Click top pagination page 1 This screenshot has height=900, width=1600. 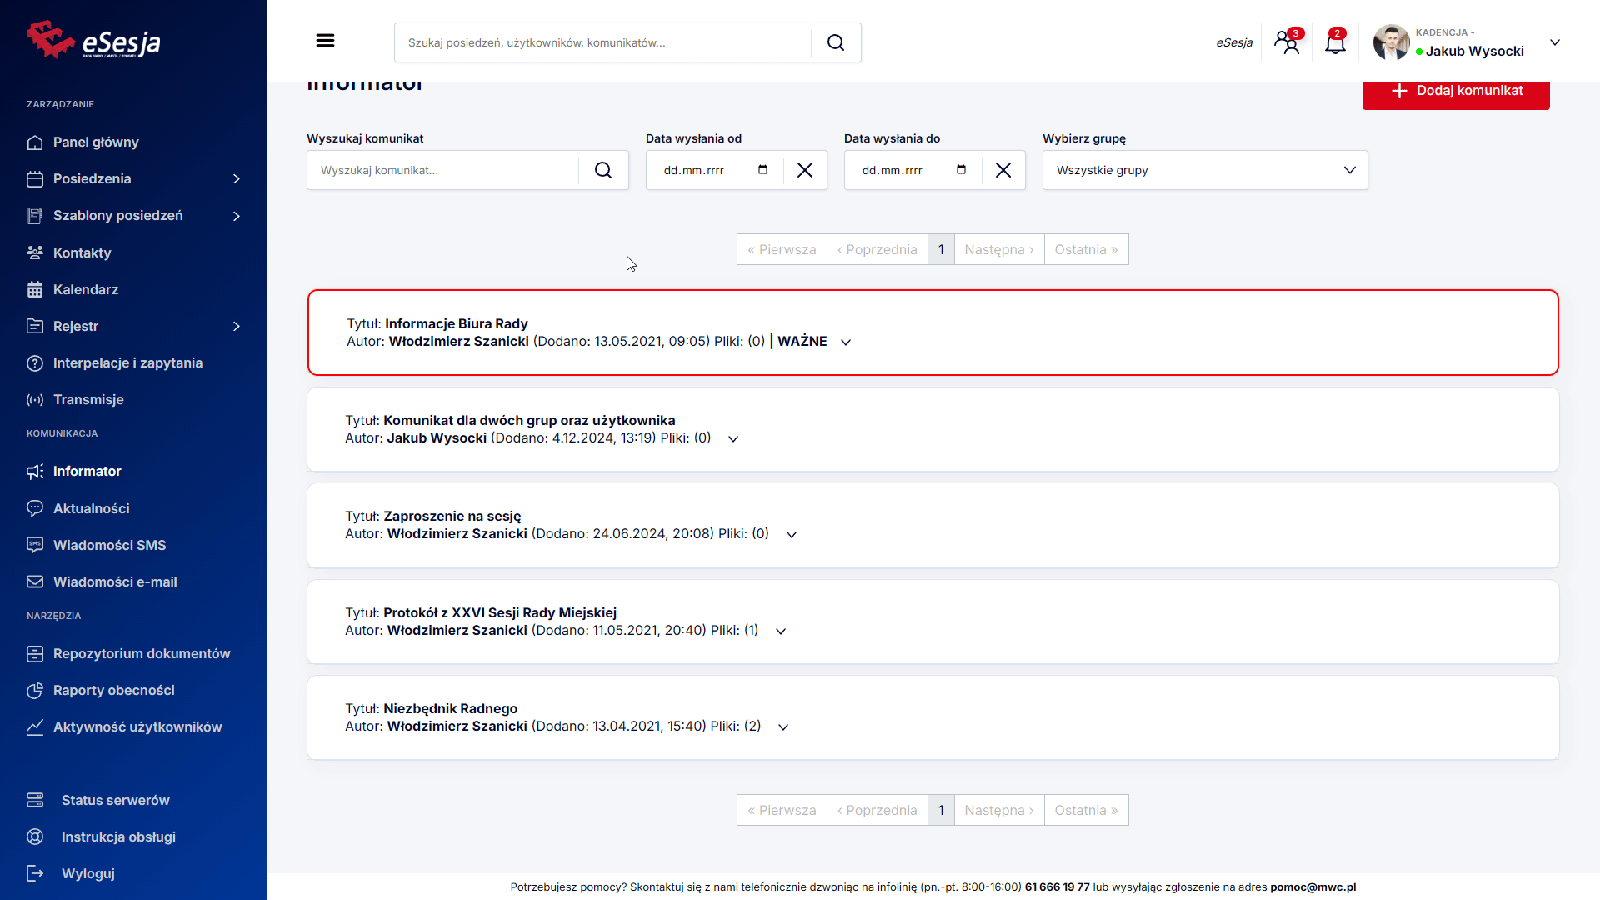point(941,249)
